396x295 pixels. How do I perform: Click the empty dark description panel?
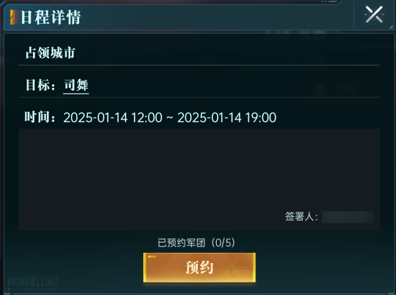click(199, 180)
